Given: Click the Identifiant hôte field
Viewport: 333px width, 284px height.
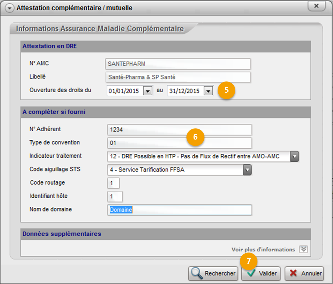Looking at the screenshot, I should pos(115,197).
